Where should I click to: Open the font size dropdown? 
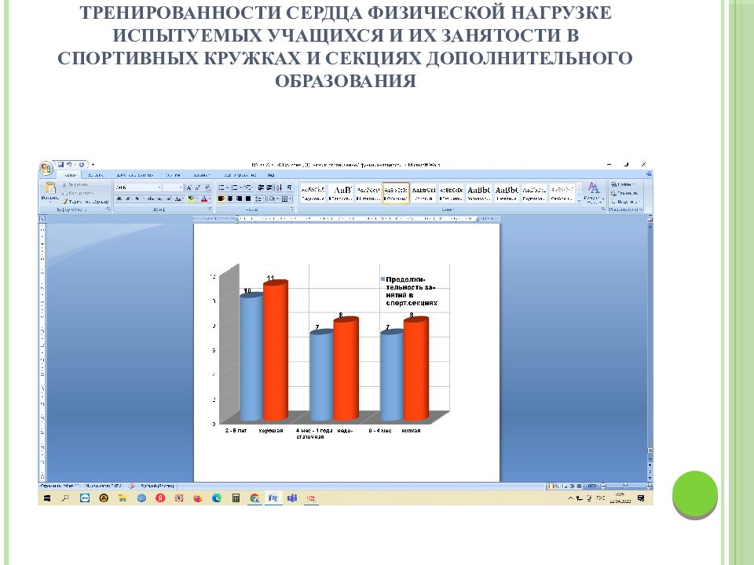point(180,188)
